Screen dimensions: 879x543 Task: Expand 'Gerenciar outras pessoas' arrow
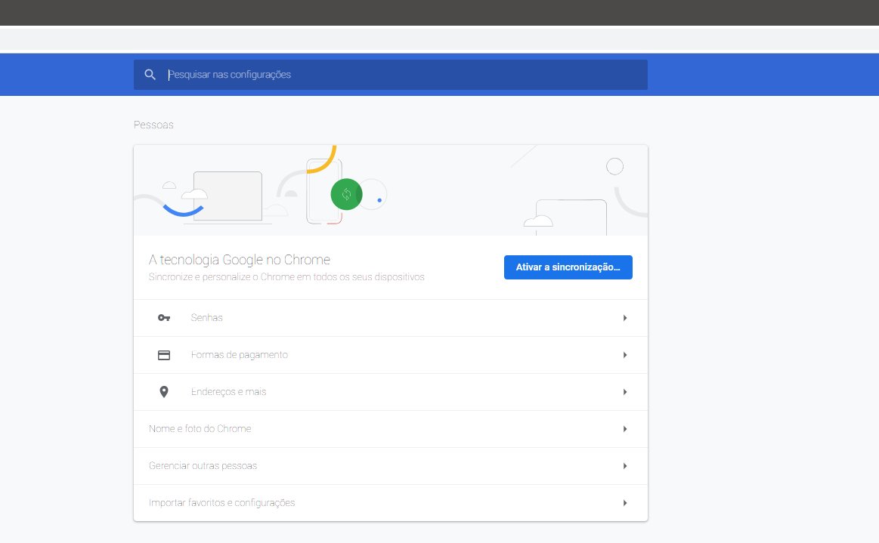(624, 466)
